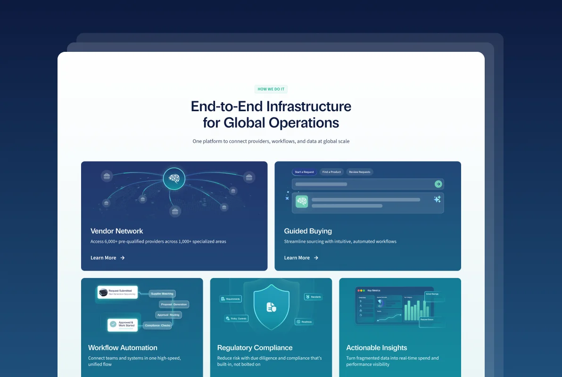Open Learn More link in Vendor Network card
This screenshot has width=562, height=377.
click(107, 258)
